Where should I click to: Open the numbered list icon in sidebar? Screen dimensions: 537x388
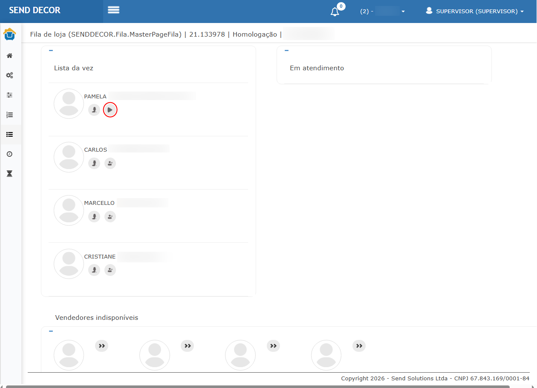(x=9, y=115)
